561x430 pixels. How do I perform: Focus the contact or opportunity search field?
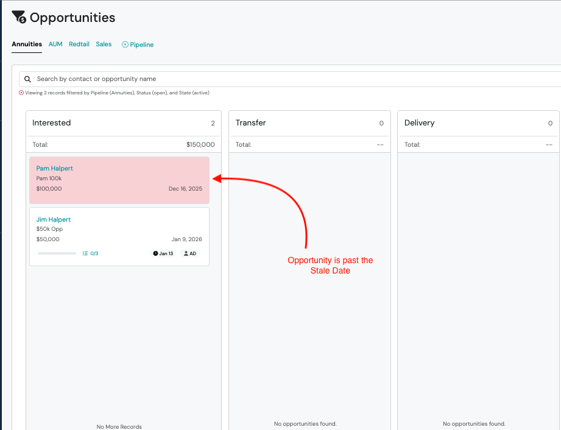[290, 79]
